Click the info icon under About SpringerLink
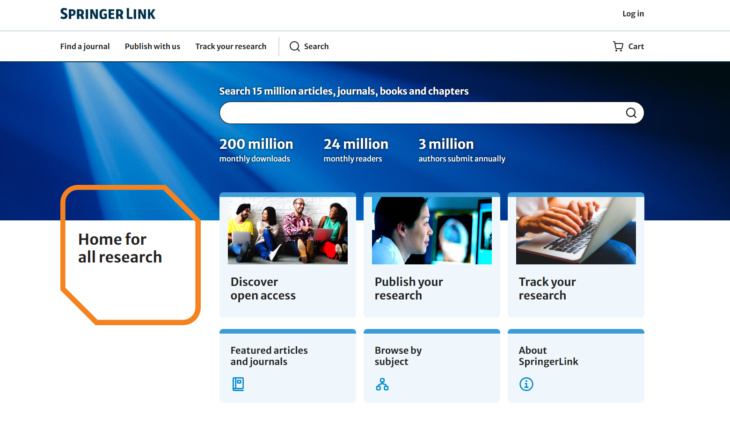730x423 pixels. (526, 384)
